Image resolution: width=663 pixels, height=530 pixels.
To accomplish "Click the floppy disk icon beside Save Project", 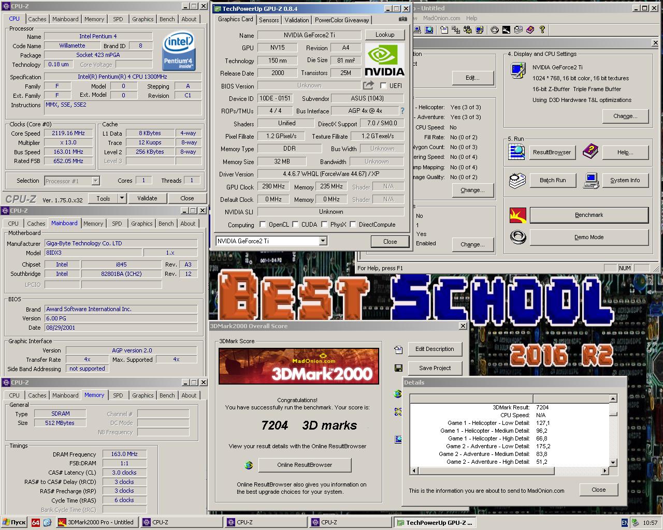I will [x=398, y=368].
